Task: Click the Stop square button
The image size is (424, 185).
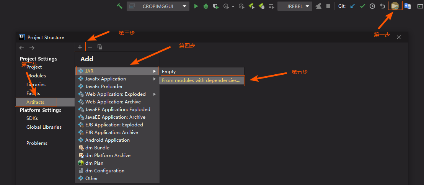Action: (328, 6)
